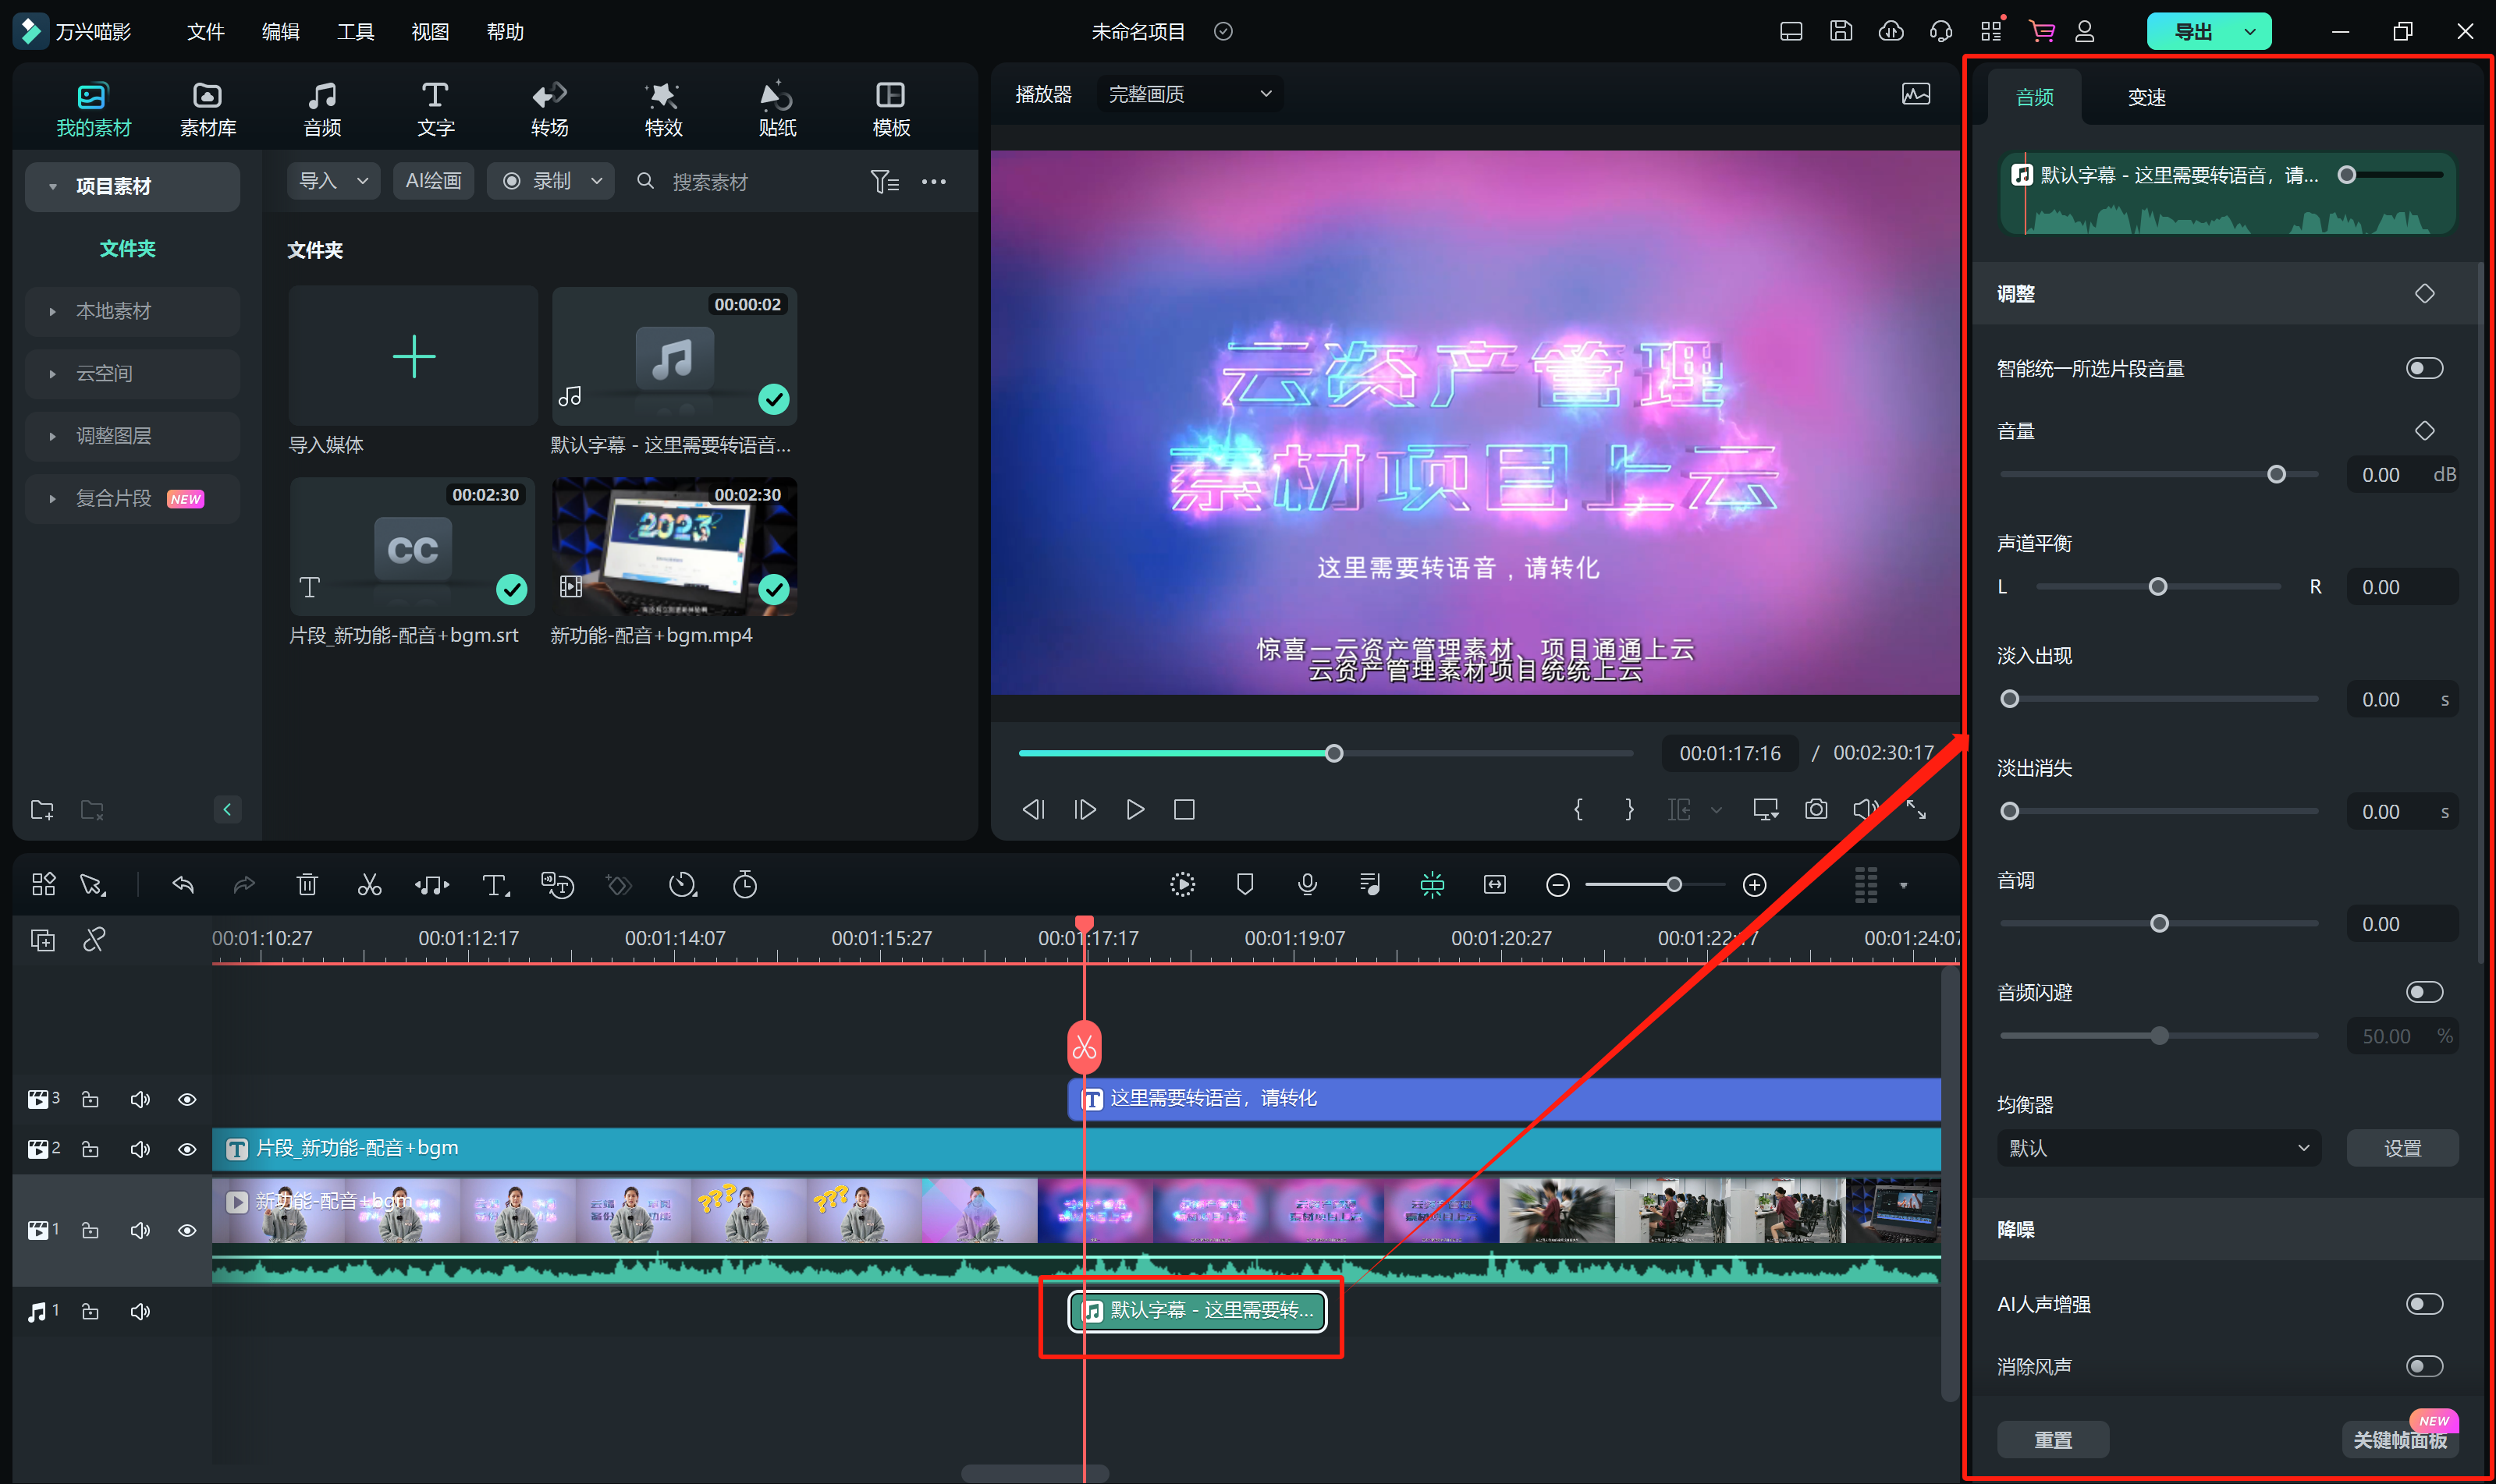Open the 均衡器 默认 preset dropdown
Image resolution: width=2496 pixels, height=1484 pixels.
2158,1148
